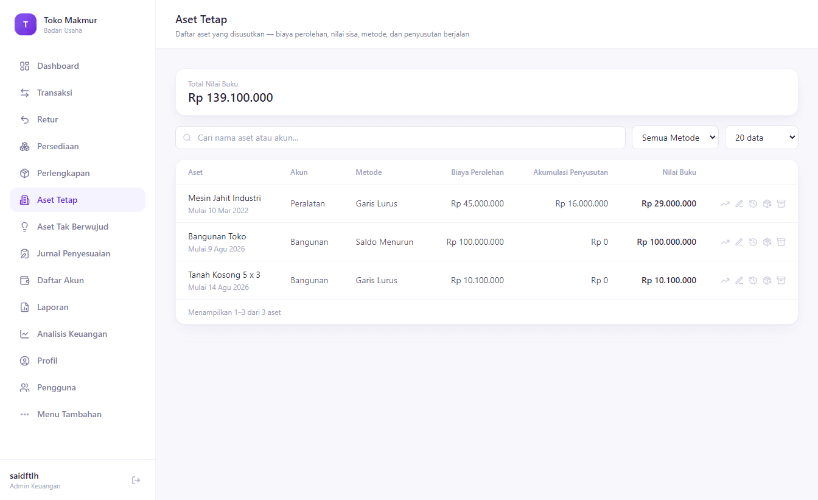
Task: Archive the Mesin Jahit Industri asset
Action: point(781,204)
